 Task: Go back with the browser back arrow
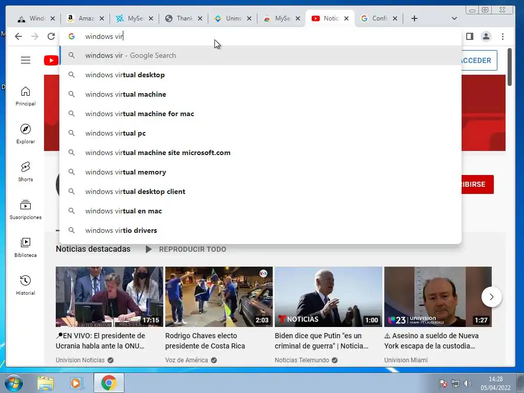pos(18,36)
